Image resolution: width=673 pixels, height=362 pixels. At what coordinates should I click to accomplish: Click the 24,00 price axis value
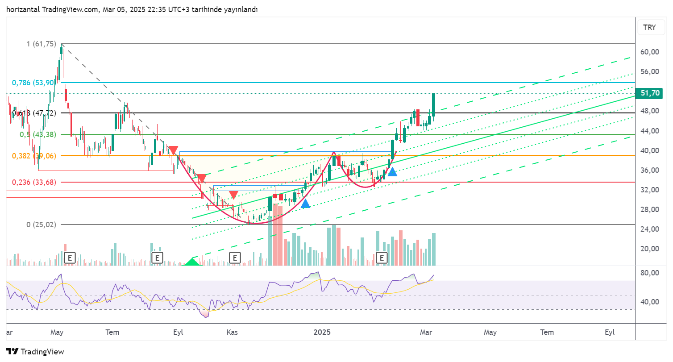pyautogui.click(x=650, y=229)
